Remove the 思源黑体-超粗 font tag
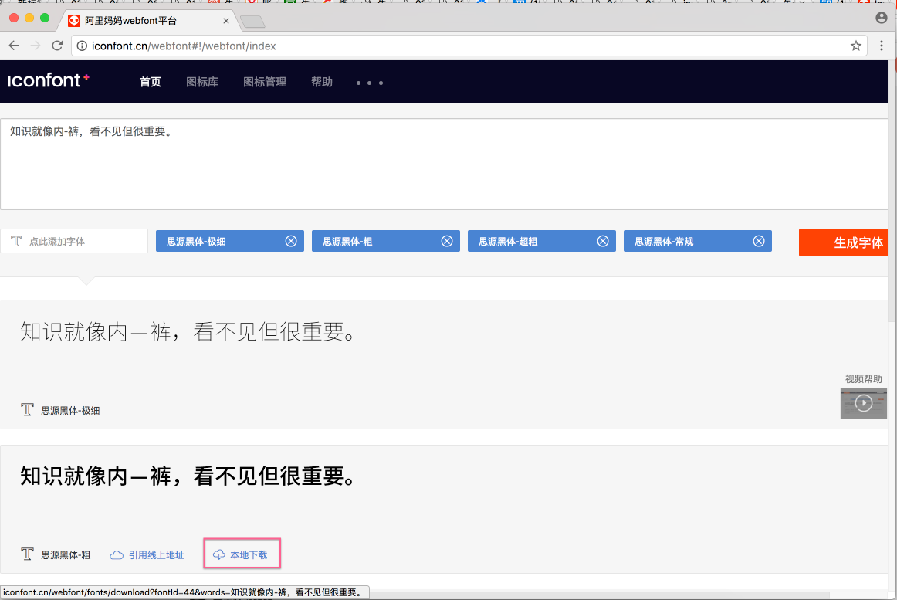This screenshot has width=897, height=600. click(603, 241)
